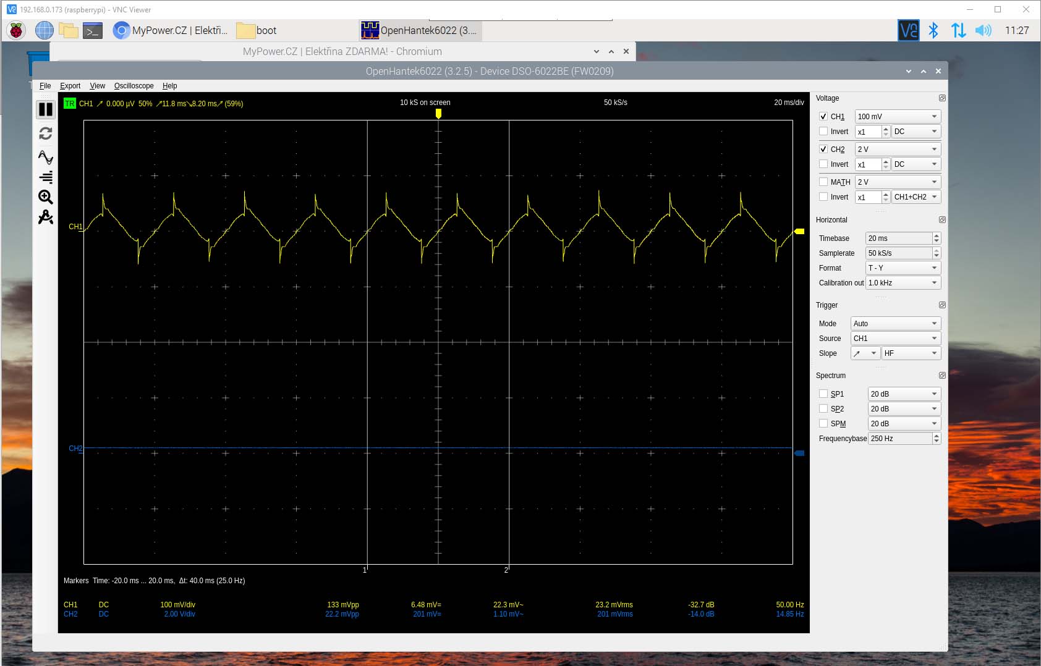Click the pause sampling icon
This screenshot has height=666, width=1041.
46,109
